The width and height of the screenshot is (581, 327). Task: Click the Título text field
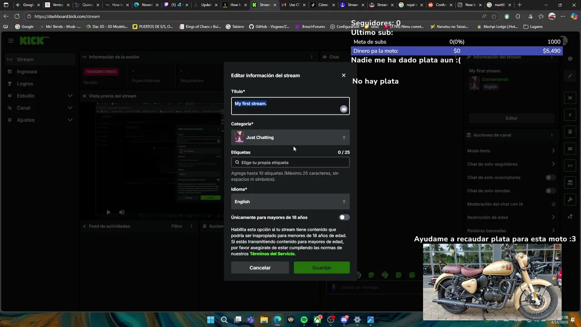pos(290,106)
